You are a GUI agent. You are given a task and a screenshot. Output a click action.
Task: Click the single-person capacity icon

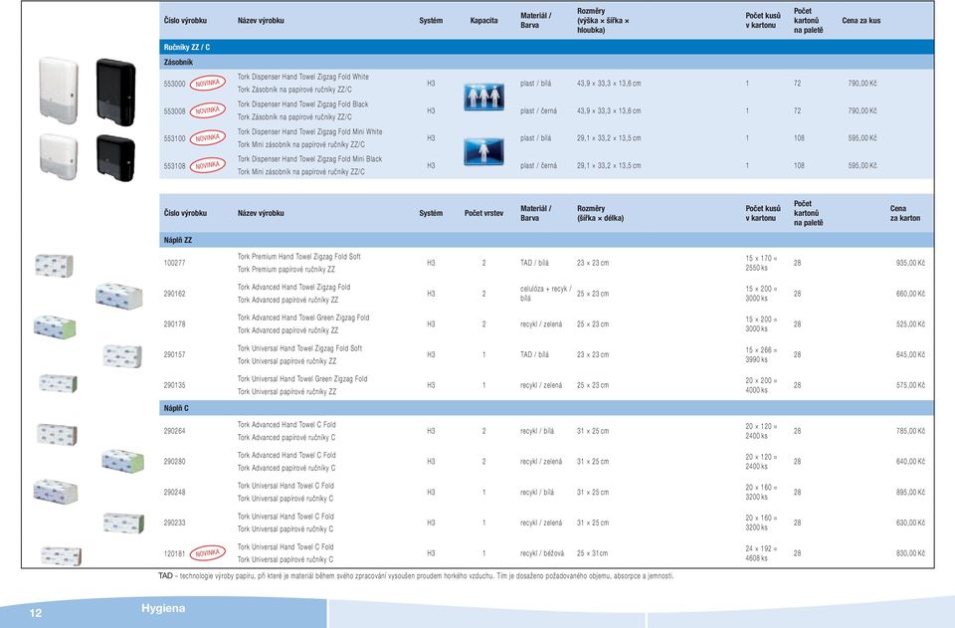483,151
